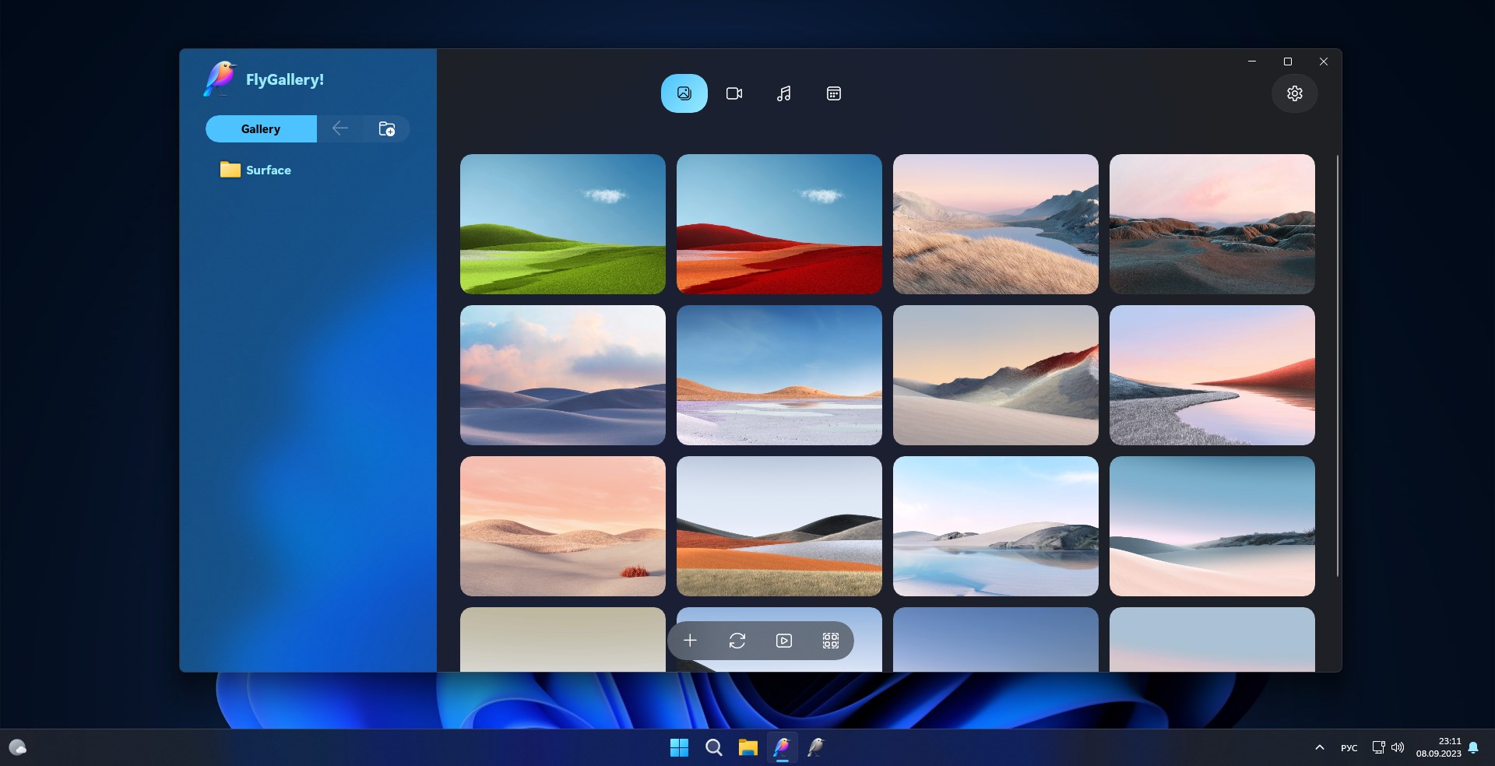
Task: Click the FlyGallery bird logo
Action: click(x=220, y=79)
